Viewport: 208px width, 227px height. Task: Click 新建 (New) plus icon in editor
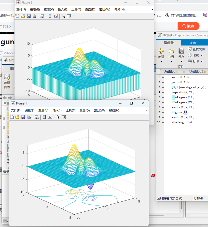161,51
